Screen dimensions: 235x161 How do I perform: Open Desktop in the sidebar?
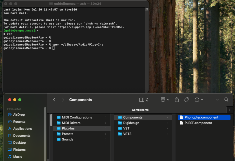coord(17,142)
